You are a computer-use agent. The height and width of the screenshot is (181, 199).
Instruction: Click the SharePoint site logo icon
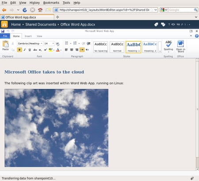tap(4, 24)
